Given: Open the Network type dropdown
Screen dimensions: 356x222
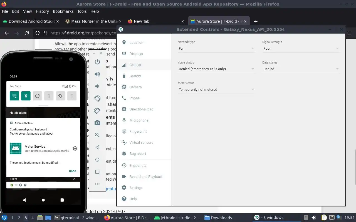Looking at the screenshot, I should [216, 48].
